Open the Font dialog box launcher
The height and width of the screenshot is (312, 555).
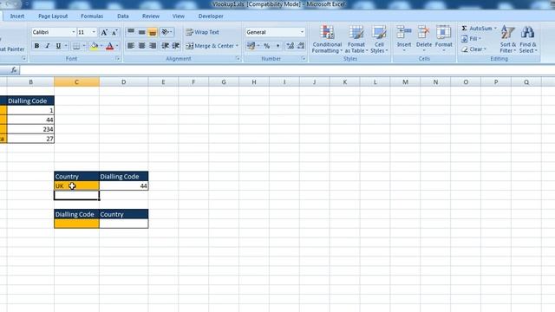(x=118, y=59)
